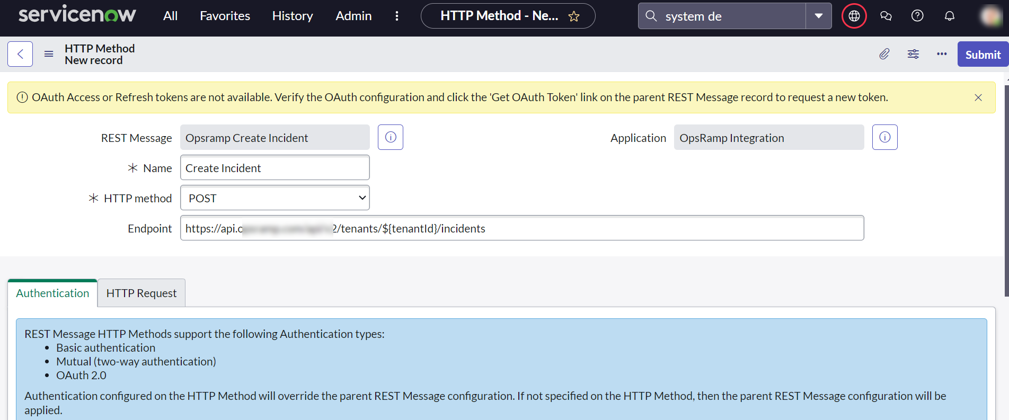Click the page vertical scrollbar
Screen dimensions: 1009x420
click(1006, 191)
